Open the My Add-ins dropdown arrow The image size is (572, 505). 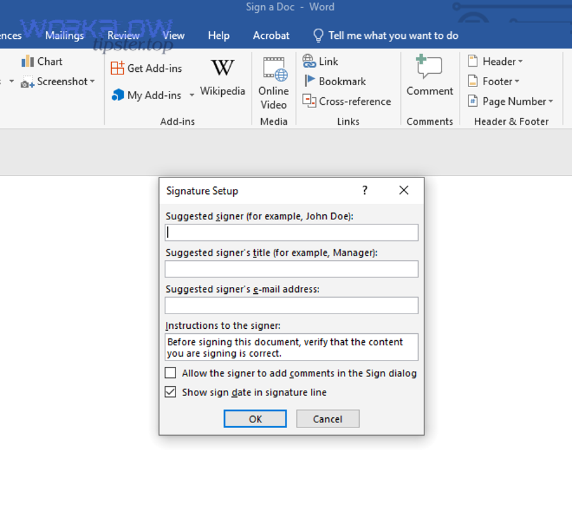tap(192, 95)
